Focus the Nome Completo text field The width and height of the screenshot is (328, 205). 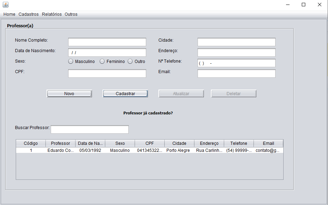107,42
